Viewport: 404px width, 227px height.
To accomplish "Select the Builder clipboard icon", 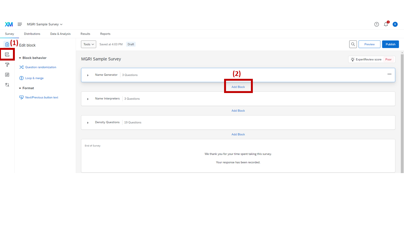I will pos(7,44).
